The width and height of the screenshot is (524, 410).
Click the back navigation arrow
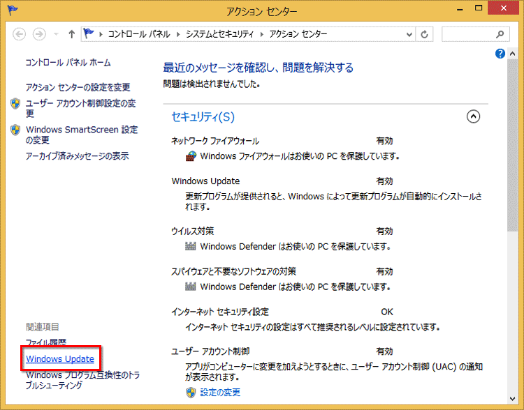point(20,34)
